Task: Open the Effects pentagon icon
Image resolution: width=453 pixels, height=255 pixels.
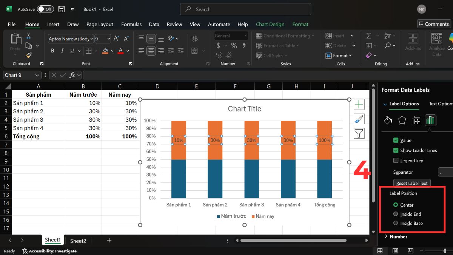Action: [x=402, y=120]
